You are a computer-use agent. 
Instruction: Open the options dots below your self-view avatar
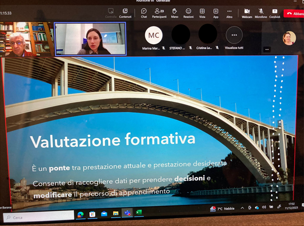click(x=267, y=49)
